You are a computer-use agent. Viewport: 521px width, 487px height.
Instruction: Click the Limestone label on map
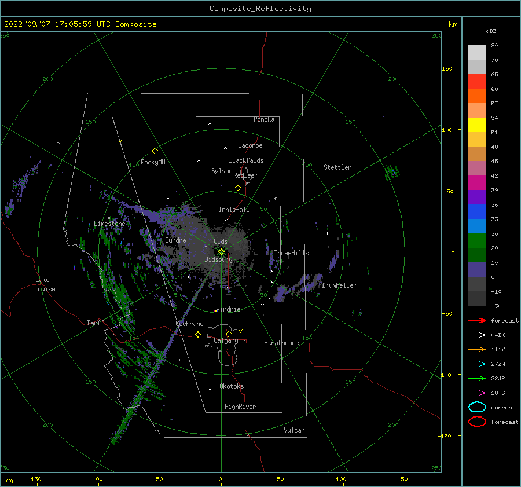tap(109, 224)
